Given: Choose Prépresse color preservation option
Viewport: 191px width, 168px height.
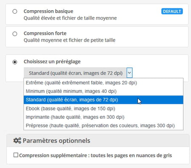Looking at the screenshot, I should click(104, 126).
